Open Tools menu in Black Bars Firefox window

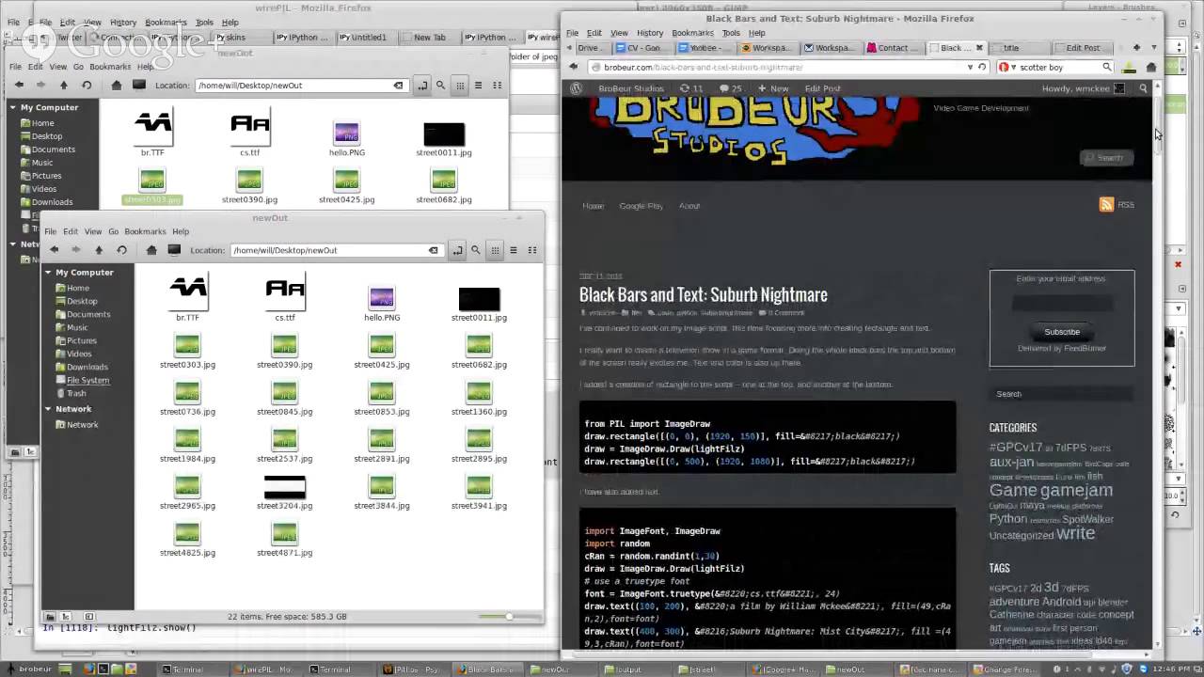coord(731,33)
